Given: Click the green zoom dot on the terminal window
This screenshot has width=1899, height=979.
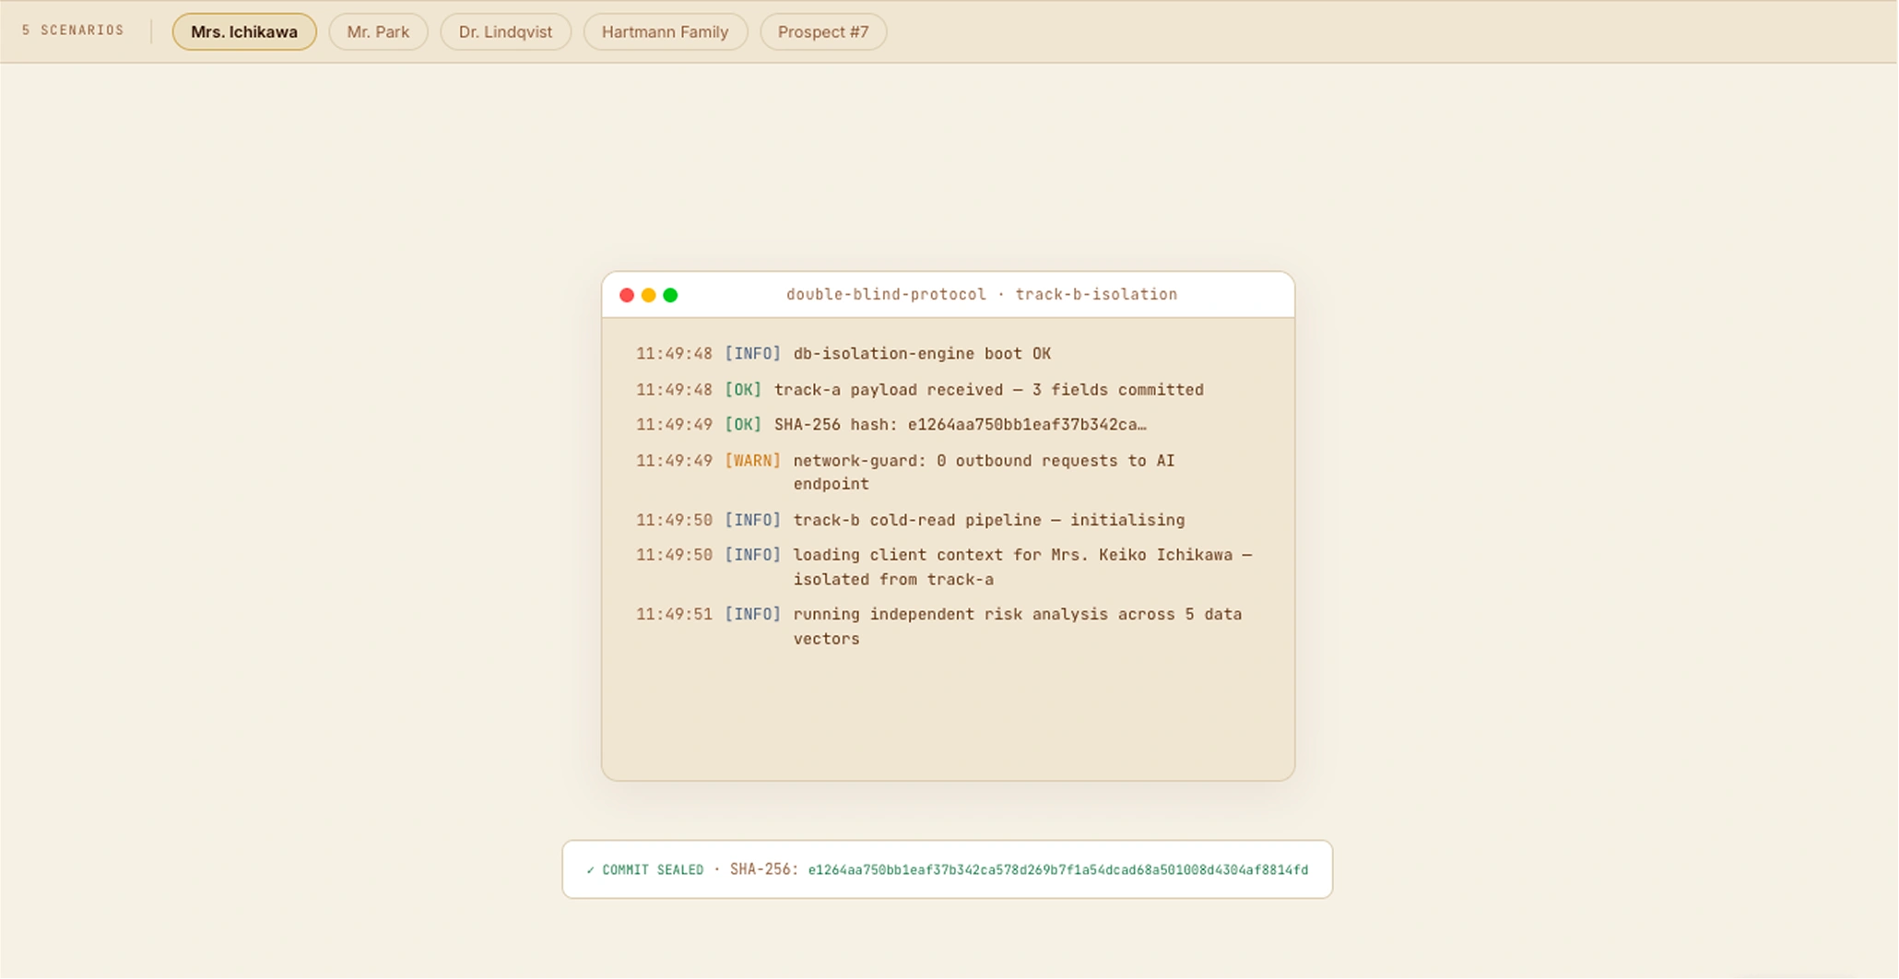Looking at the screenshot, I should [x=671, y=295].
